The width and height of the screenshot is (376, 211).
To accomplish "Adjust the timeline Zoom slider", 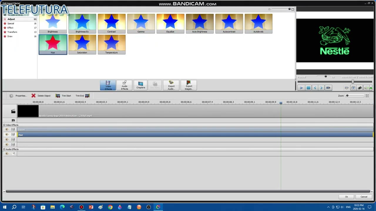I will (354, 96).
